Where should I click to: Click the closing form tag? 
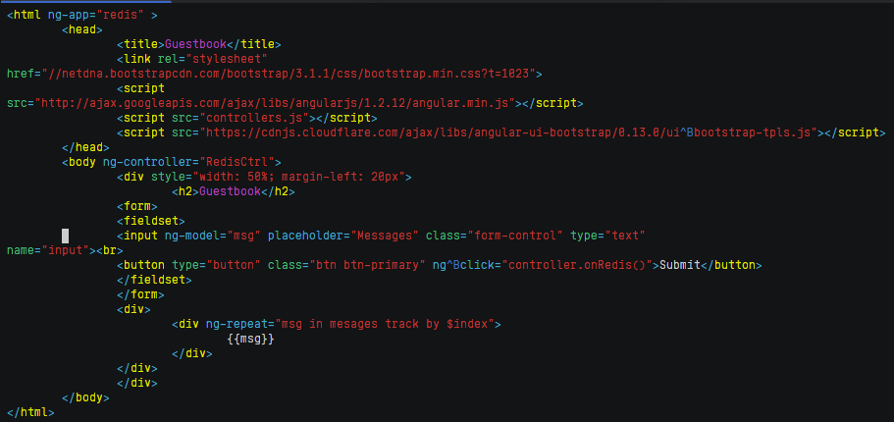click(140, 295)
